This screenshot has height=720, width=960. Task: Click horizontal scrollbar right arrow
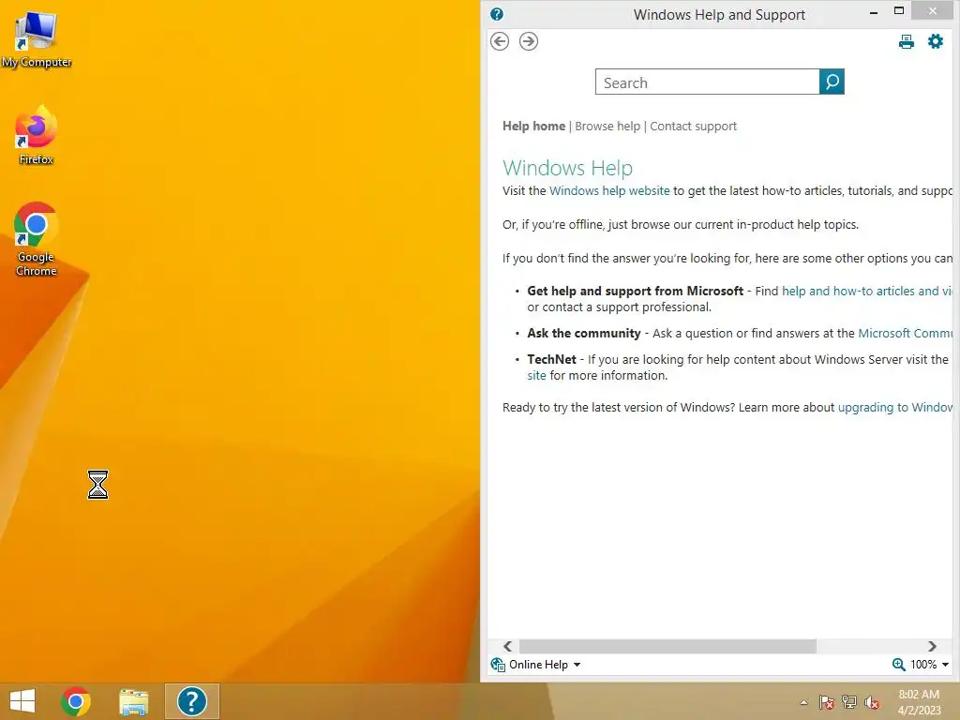click(x=932, y=647)
